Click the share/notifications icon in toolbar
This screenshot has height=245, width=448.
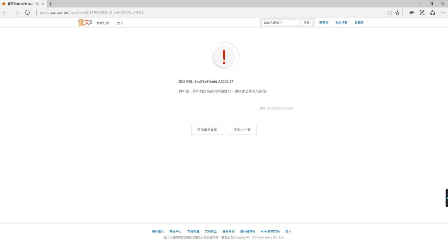coord(433,13)
